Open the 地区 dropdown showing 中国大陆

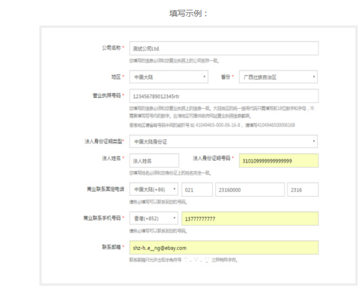pos(168,77)
